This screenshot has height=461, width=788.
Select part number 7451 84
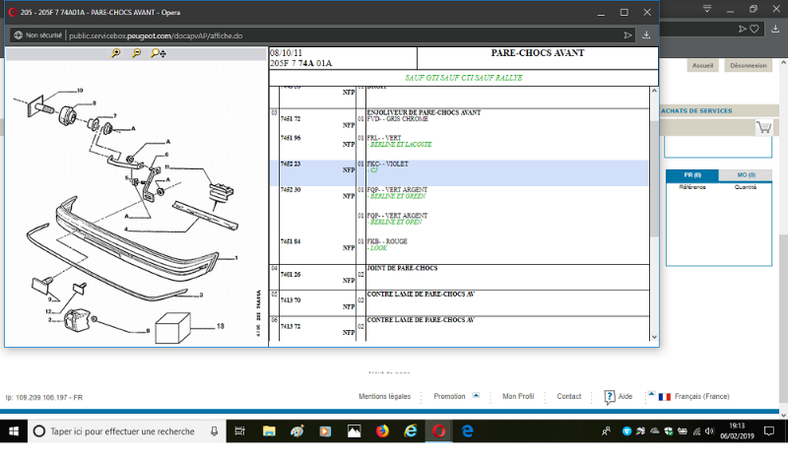(x=291, y=241)
